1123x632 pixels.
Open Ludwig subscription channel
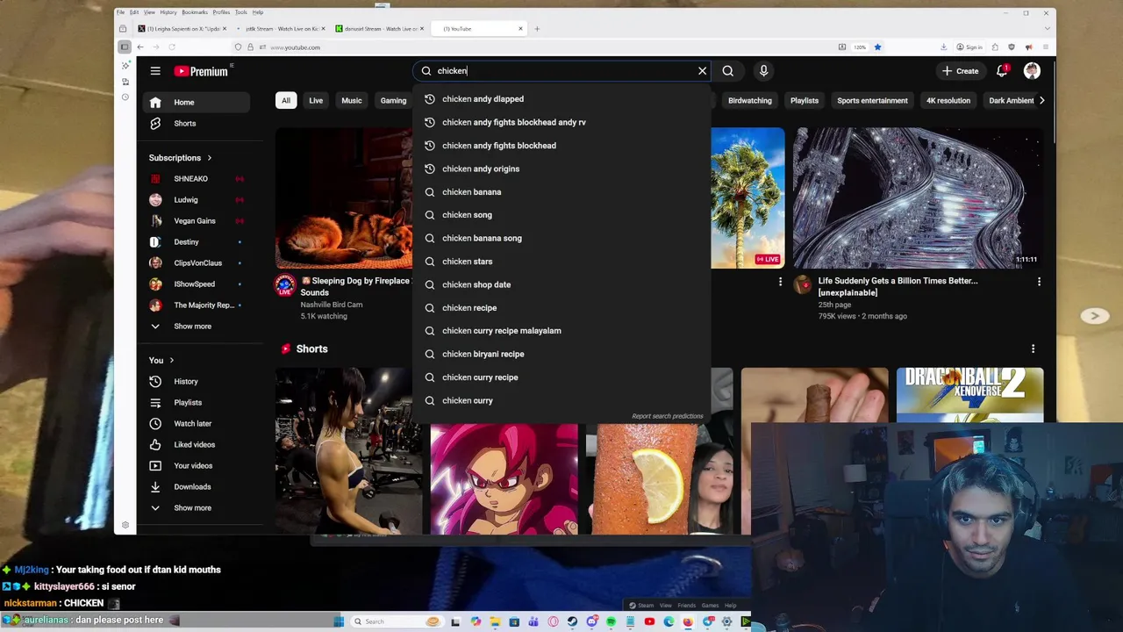point(197,200)
